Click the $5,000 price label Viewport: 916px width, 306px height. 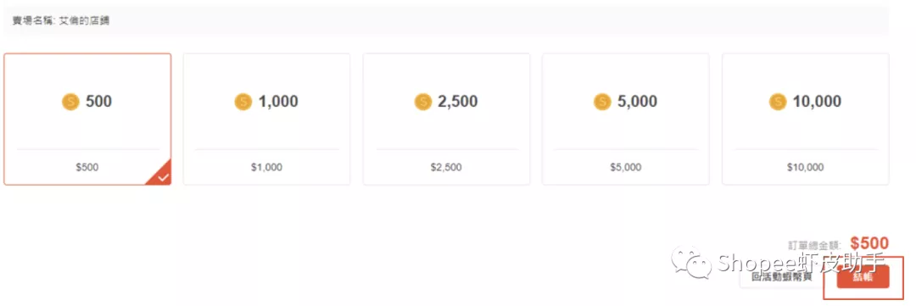[626, 168]
